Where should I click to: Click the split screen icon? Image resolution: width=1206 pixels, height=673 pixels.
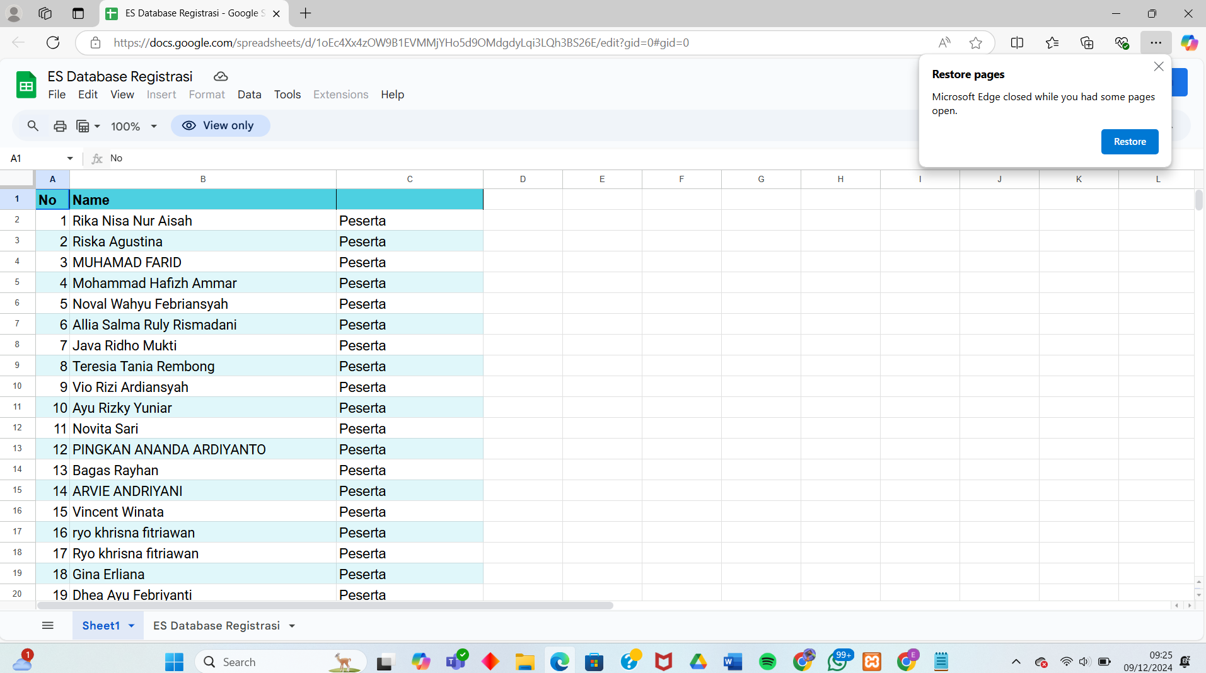coord(1017,43)
